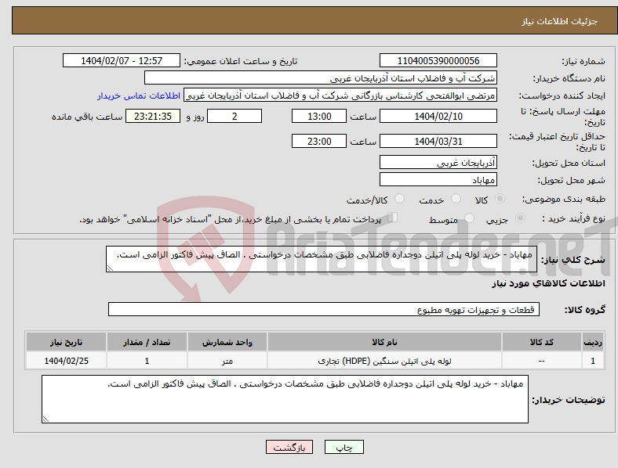The width and height of the screenshot is (618, 468).
Task: Select the متوسط purchase type radio
Action: pos(470,218)
